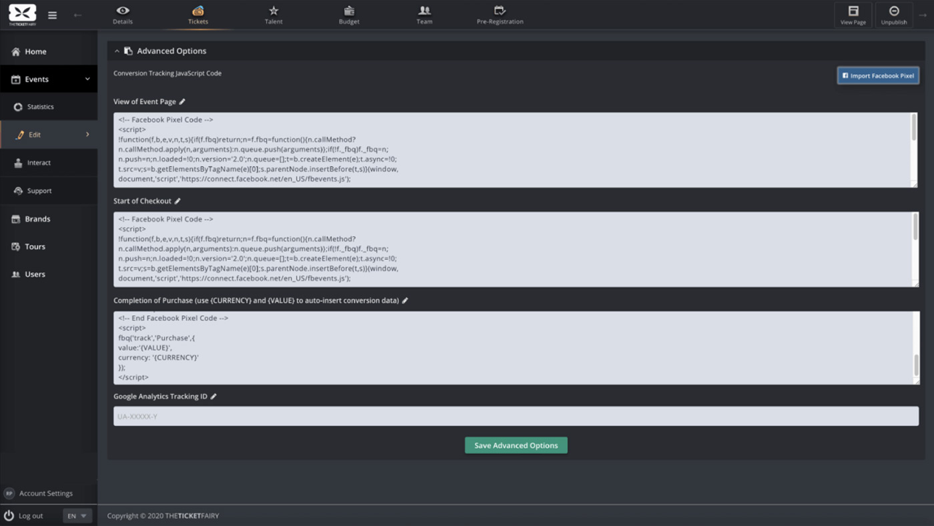This screenshot has width=934, height=526.
Task: Focus the Google Analytics Tracking ID field
Action: pos(516,416)
